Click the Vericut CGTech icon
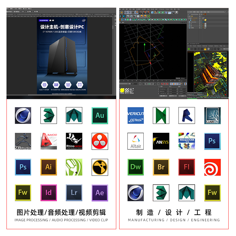 pyautogui.click(x=136, y=115)
